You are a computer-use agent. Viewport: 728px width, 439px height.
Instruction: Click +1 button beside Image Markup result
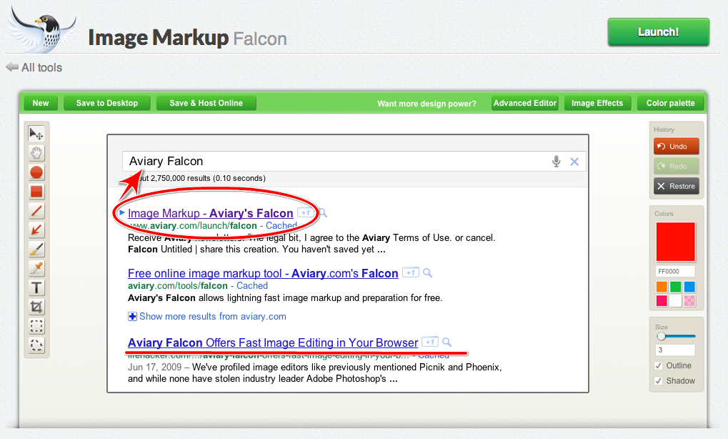[x=305, y=213]
